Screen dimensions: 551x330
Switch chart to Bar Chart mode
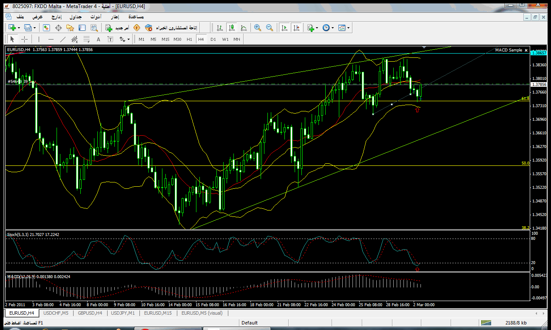(220, 28)
